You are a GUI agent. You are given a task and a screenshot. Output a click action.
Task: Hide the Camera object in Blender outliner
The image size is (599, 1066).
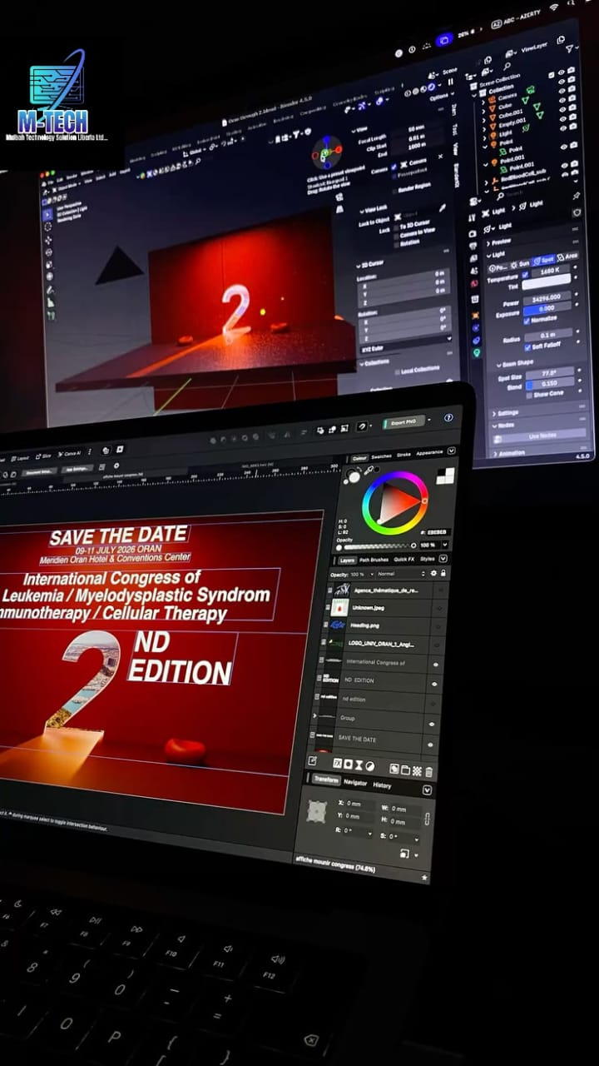tap(562, 82)
